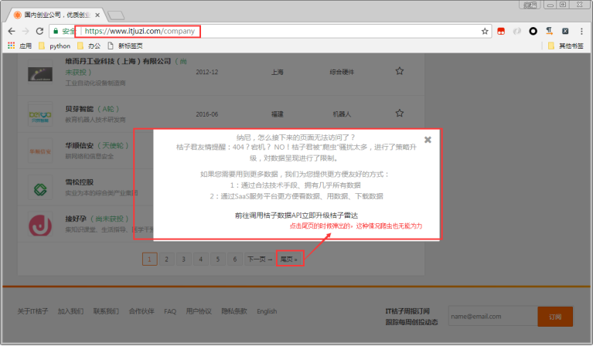Click the orange 订阅 subscribe button

pos(555,317)
